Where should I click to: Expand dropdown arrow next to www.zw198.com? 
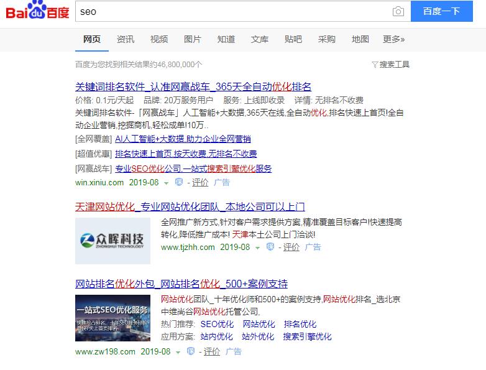(178, 353)
